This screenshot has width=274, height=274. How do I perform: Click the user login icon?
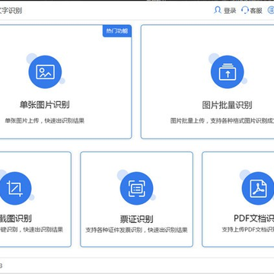218,10
